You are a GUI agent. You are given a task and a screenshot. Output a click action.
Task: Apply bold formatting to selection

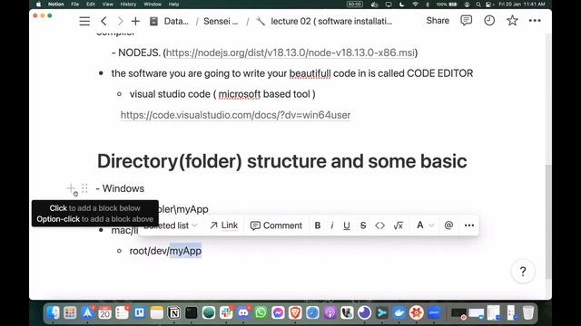click(x=318, y=225)
